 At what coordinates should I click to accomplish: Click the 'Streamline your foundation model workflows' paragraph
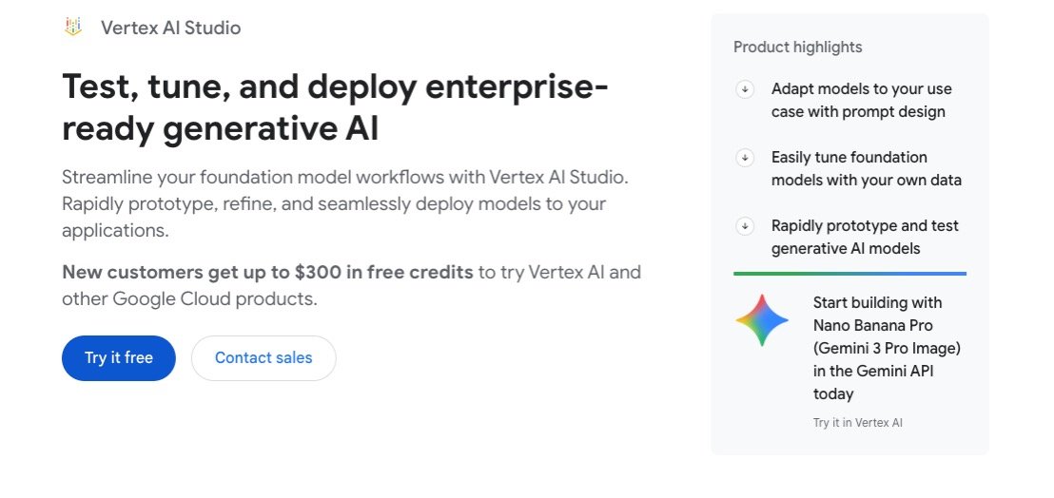[345, 204]
